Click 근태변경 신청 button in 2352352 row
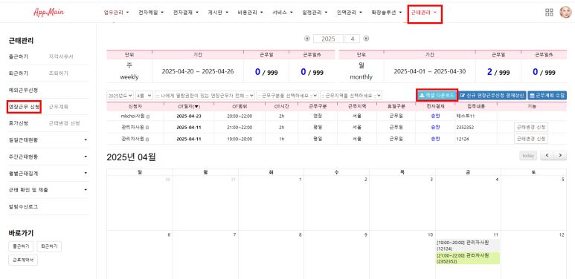Viewport: 575px width, 279px height. (531, 127)
